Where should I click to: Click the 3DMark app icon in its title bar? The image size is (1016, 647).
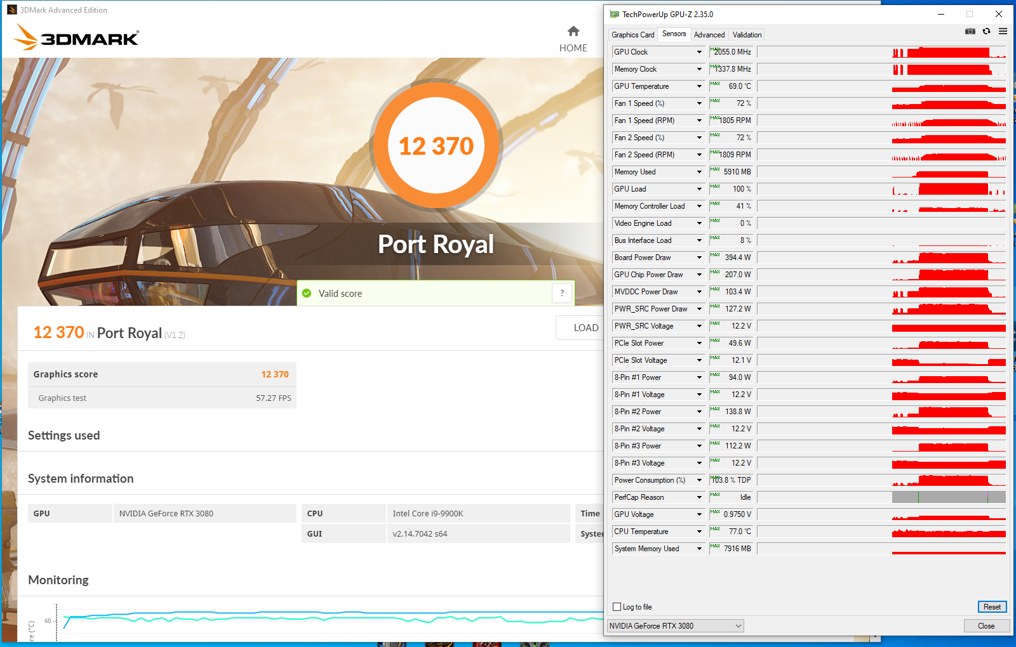click(11, 10)
